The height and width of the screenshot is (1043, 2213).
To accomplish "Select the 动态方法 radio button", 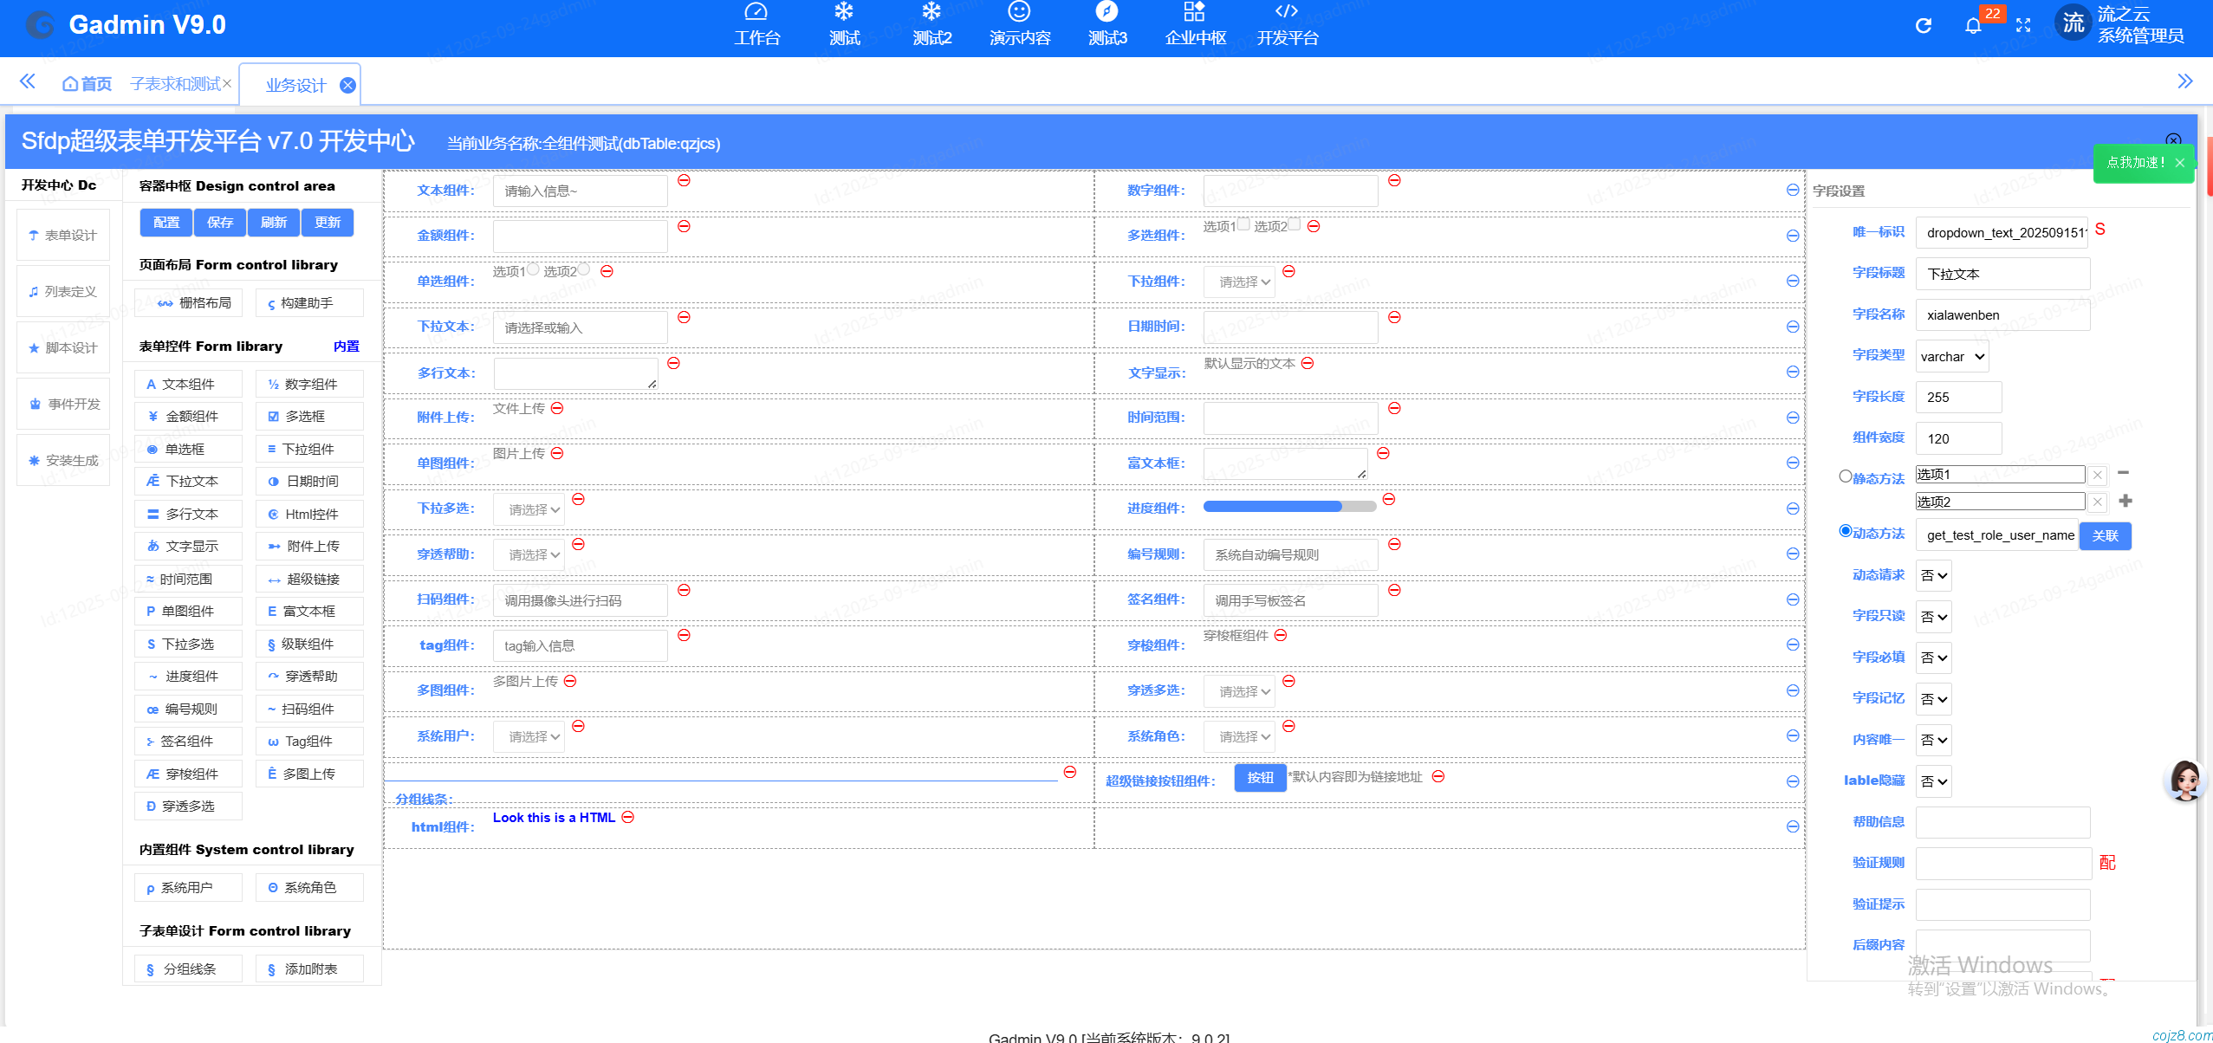I will [1845, 531].
